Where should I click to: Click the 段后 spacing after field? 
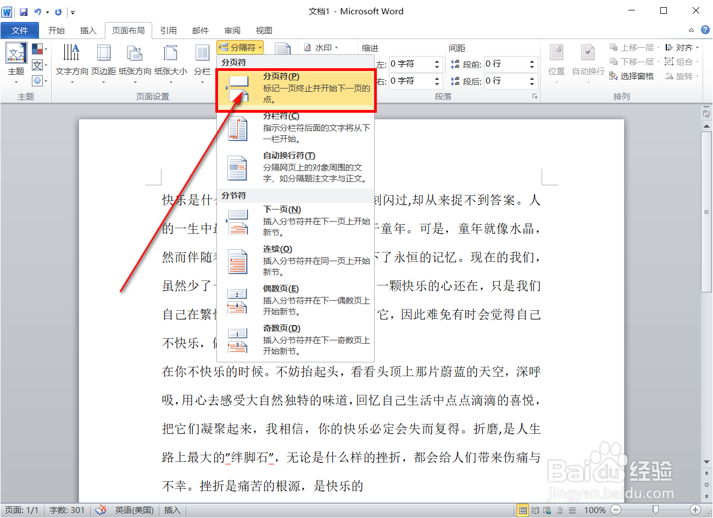point(505,81)
